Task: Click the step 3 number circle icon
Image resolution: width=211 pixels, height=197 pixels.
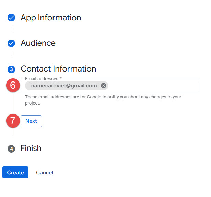Action: click(x=11, y=69)
